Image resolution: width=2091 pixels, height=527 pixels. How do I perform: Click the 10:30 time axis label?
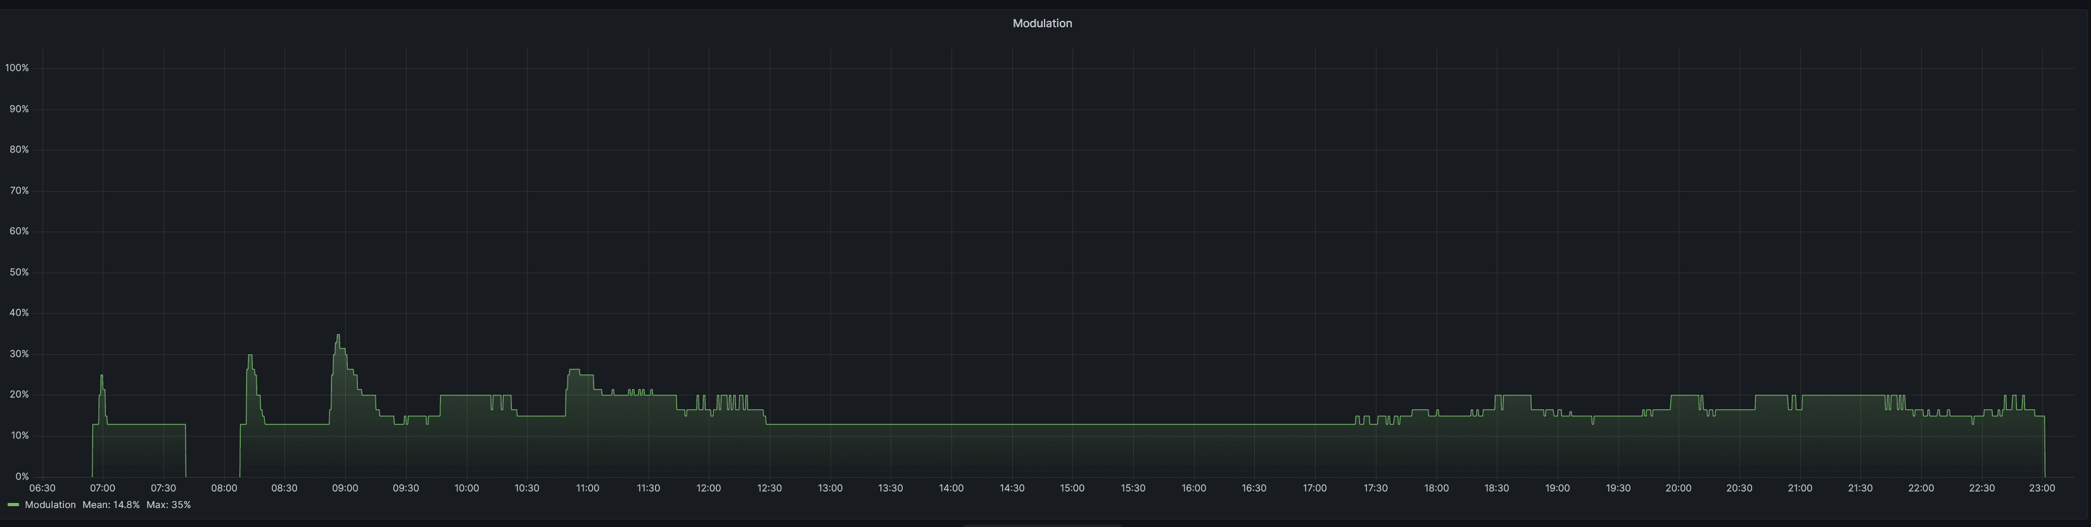coord(527,488)
